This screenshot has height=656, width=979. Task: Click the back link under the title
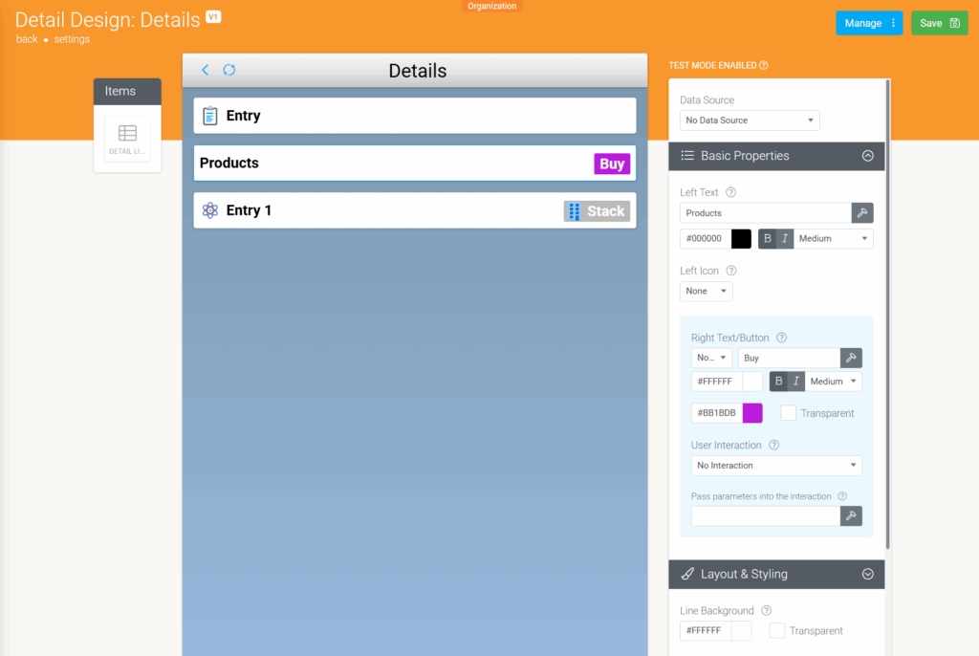click(27, 39)
